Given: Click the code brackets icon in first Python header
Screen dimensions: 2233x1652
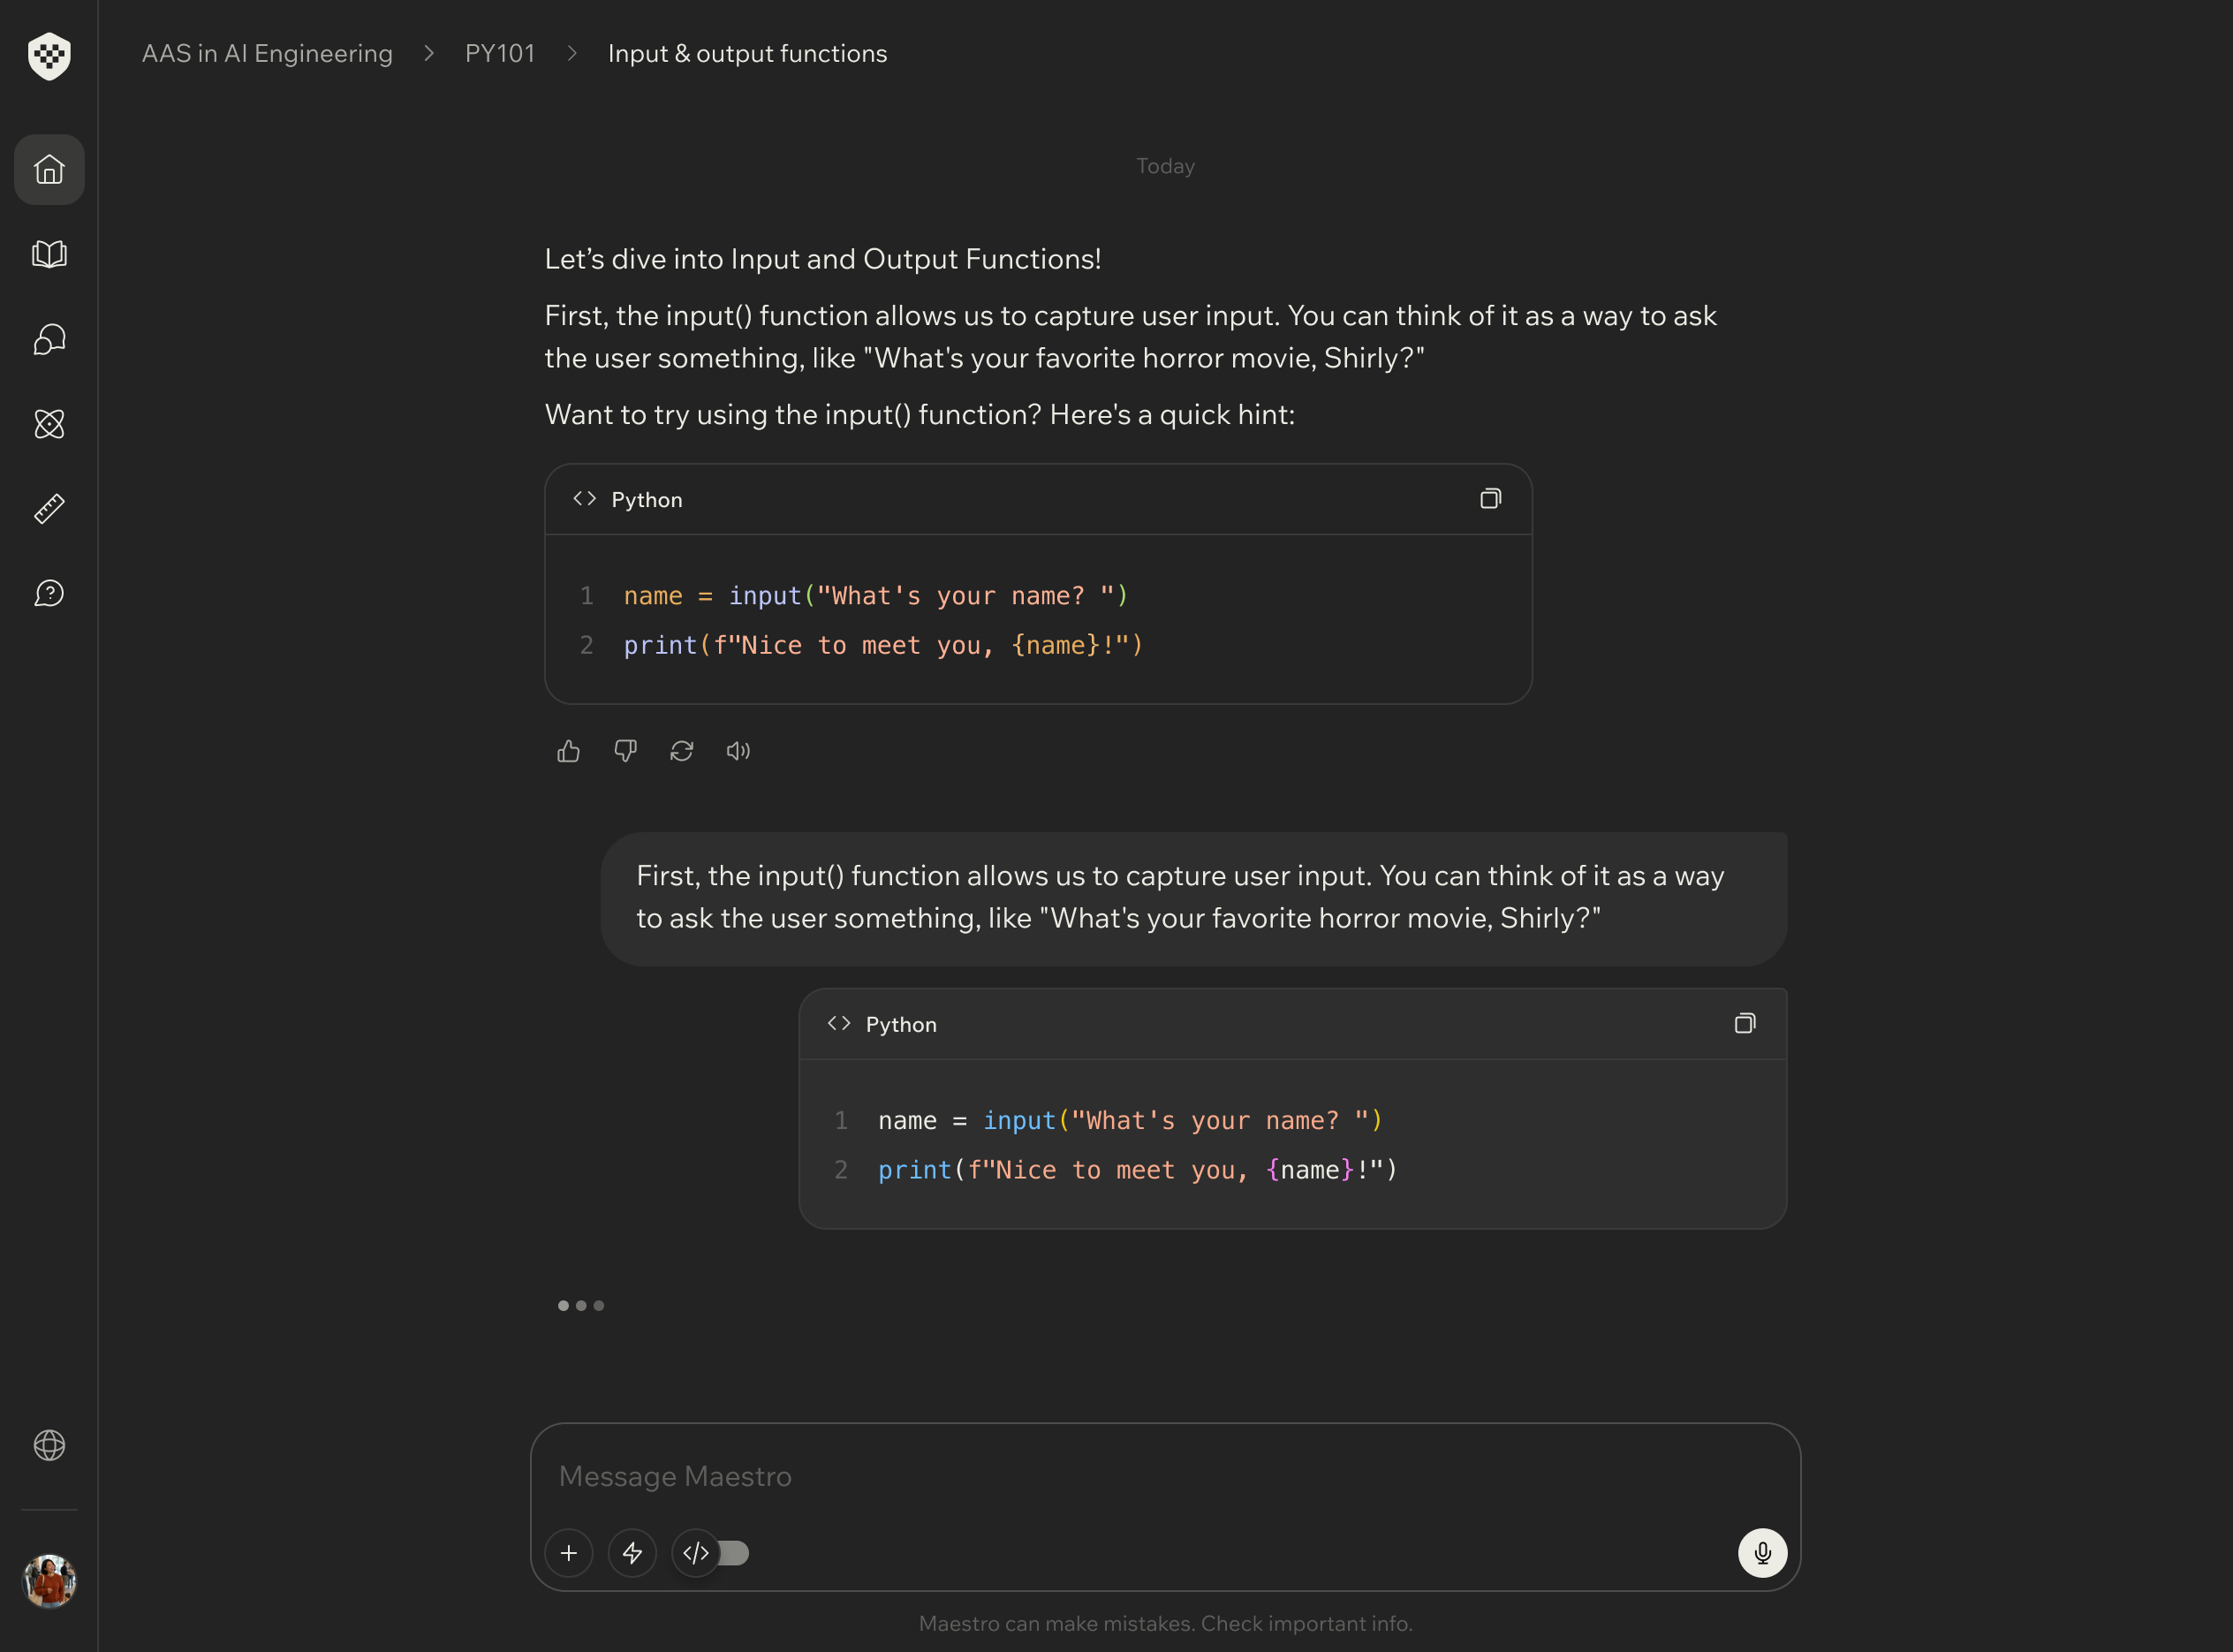Looking at the screenshot, I should pyautogui.click(x=585, y=498).
